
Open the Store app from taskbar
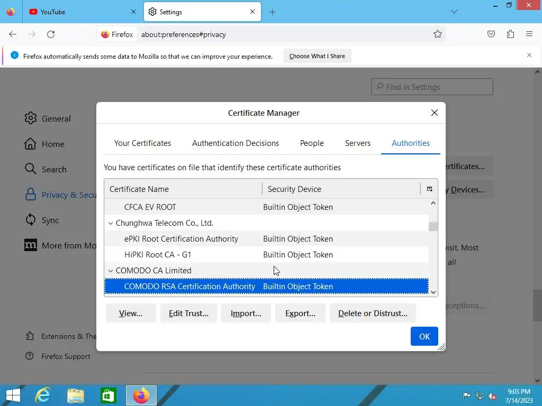(x=108, y=395)
